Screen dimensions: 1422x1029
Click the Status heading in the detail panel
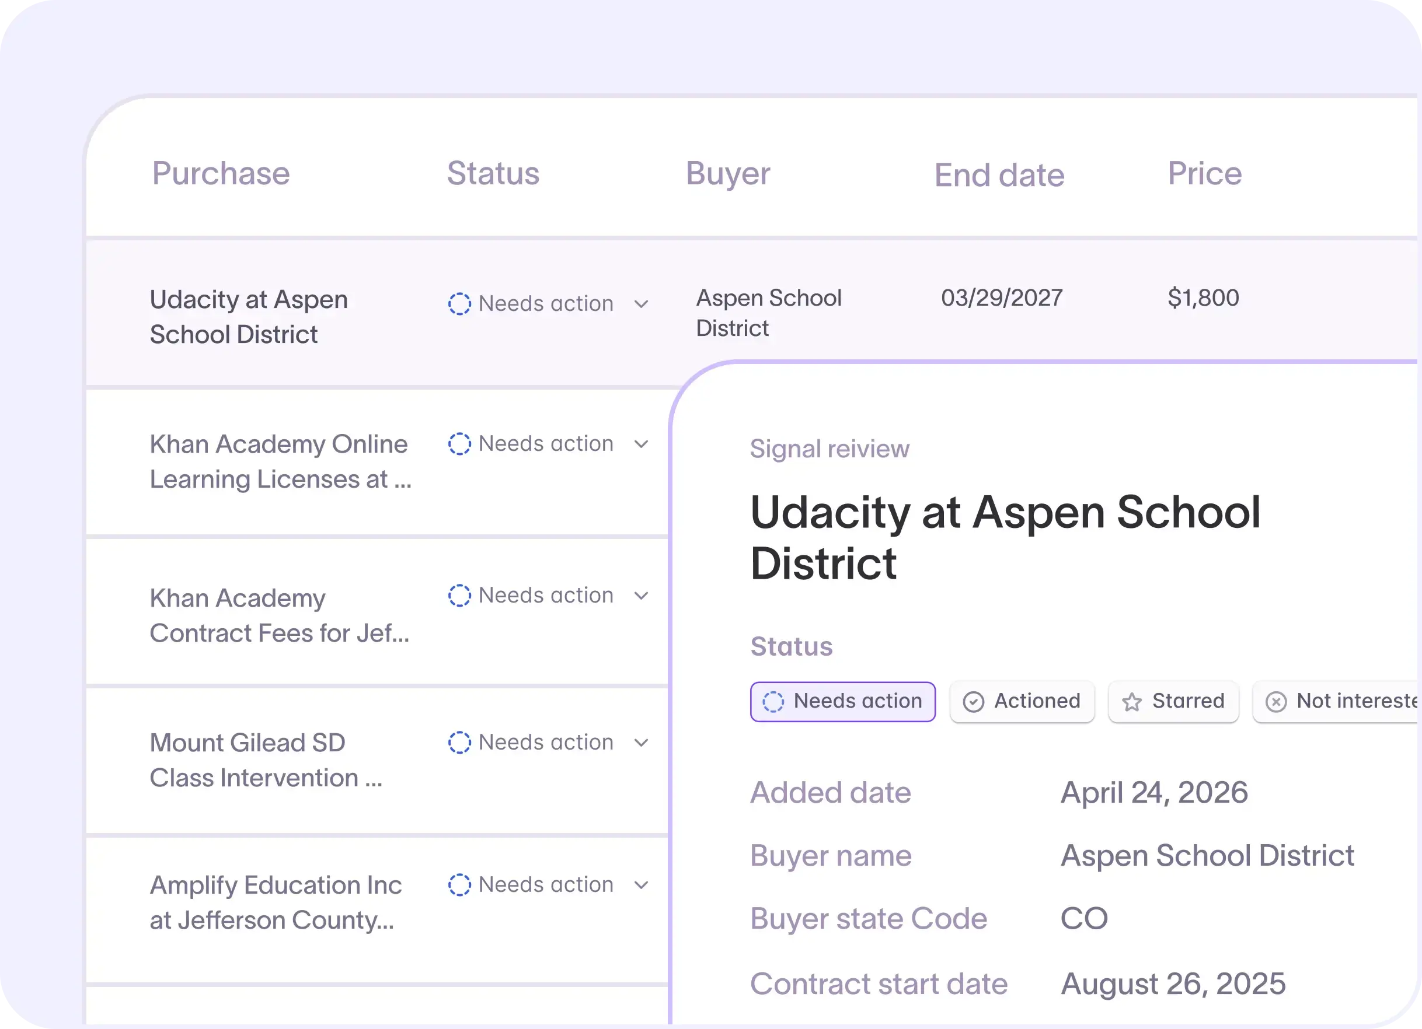tap(791, 647)
